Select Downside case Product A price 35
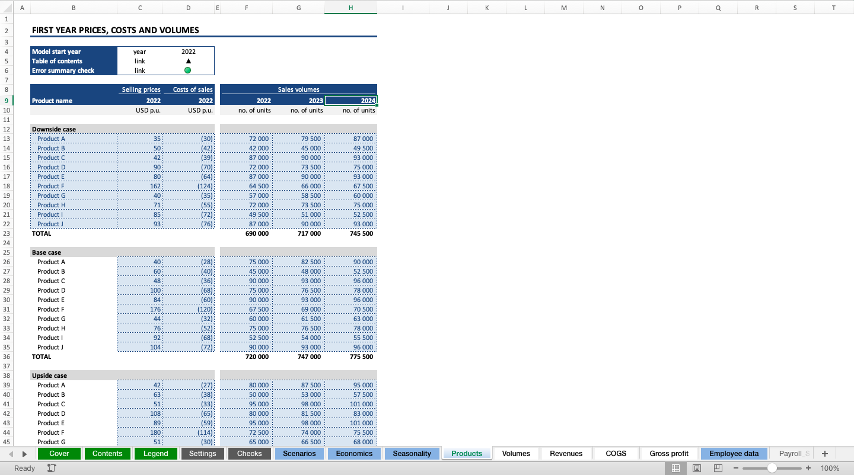 [139, 139]
